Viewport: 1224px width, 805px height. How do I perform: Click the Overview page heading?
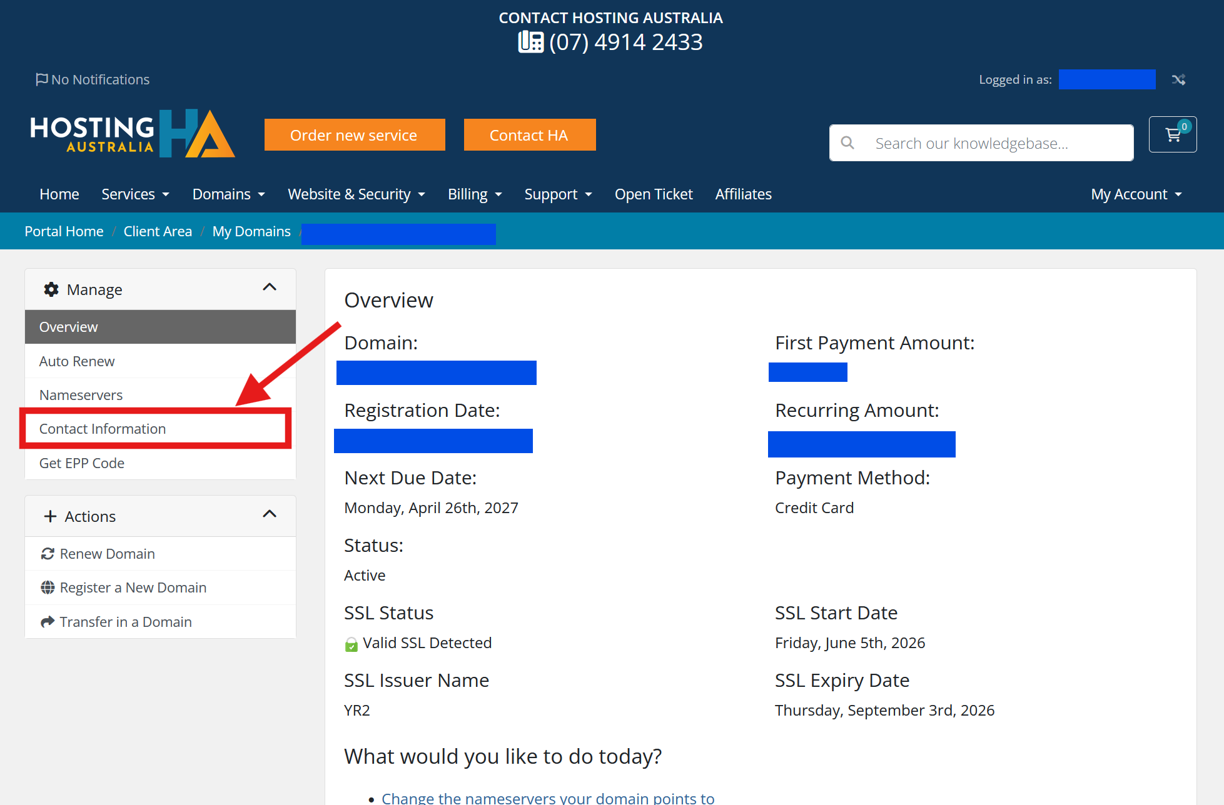click(x=388, y=301)
